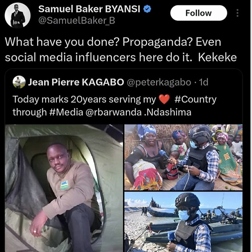View the photo of man in tent
Screen dimensions: 252x252
tap(64, 188)
